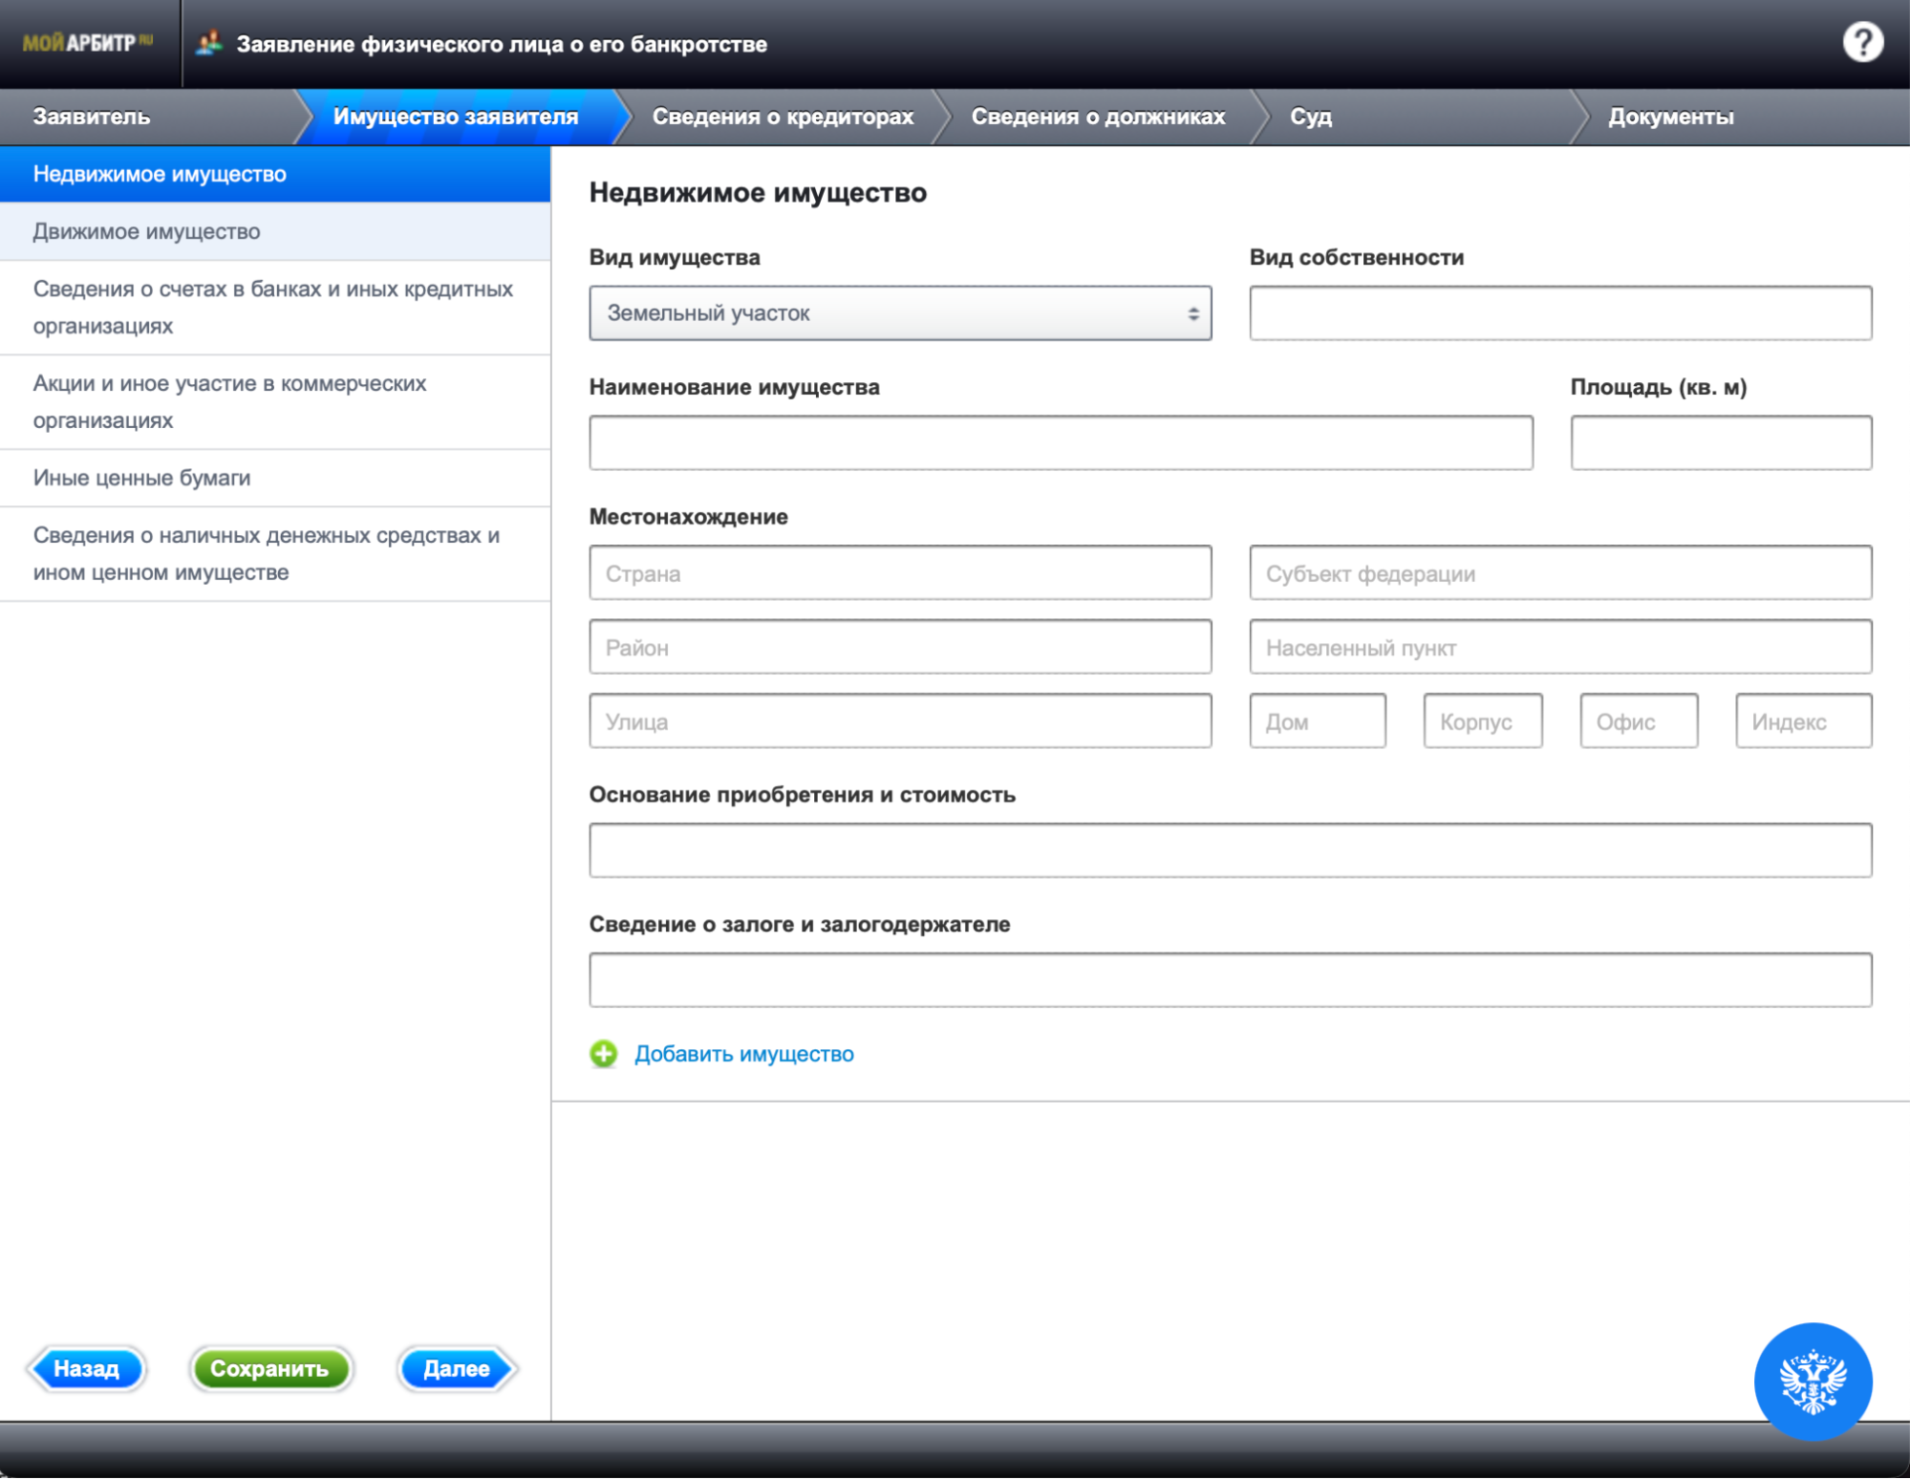Click the people icon beside application title
The width and height of the screenshot is (1910, 1479).
click(209, 43)
